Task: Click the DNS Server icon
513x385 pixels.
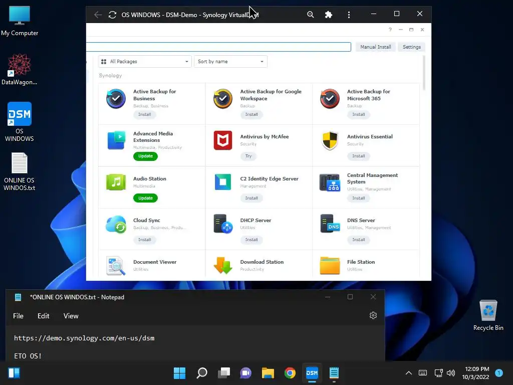Action: 330,224
